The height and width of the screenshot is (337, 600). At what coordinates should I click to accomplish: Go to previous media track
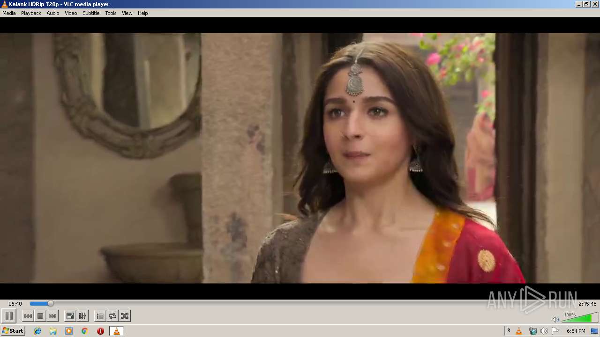click(x=28, y=316)
